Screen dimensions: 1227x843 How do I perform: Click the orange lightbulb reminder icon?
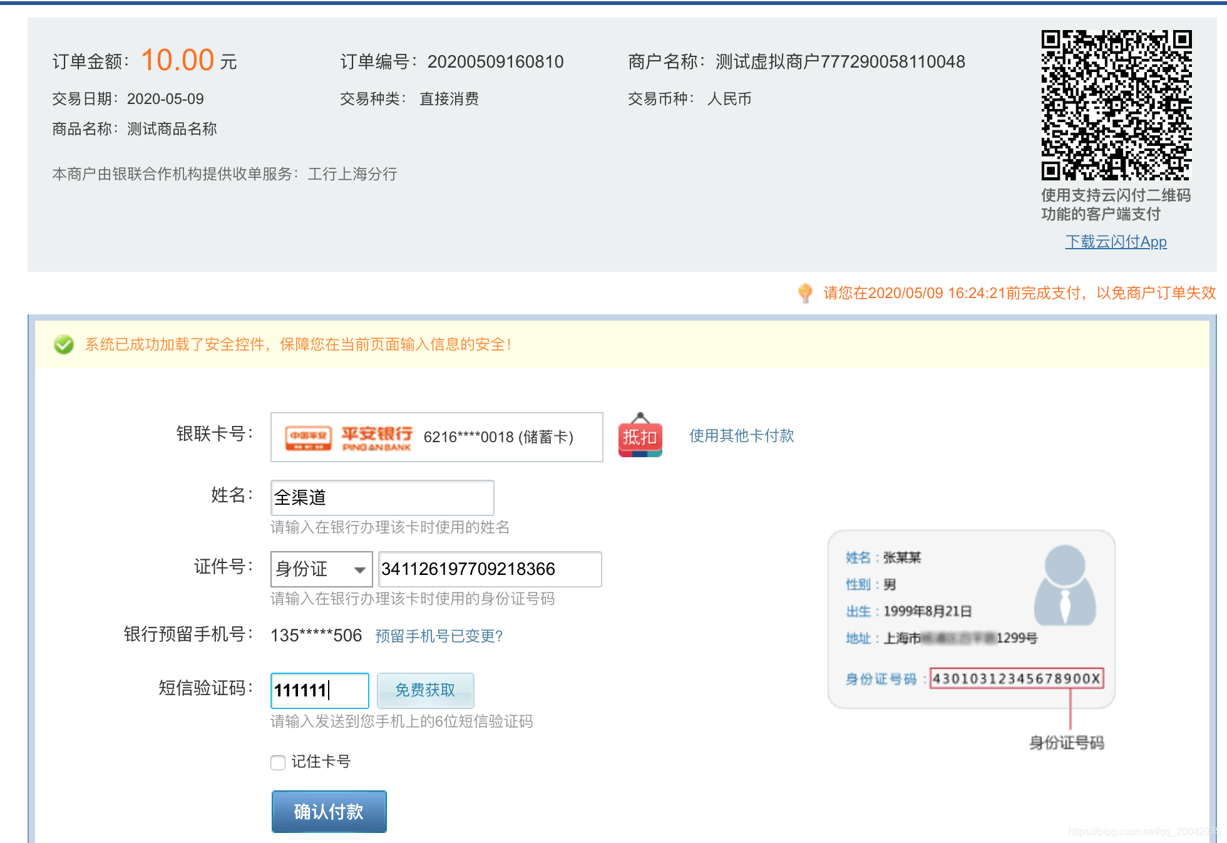click(805, 292)
